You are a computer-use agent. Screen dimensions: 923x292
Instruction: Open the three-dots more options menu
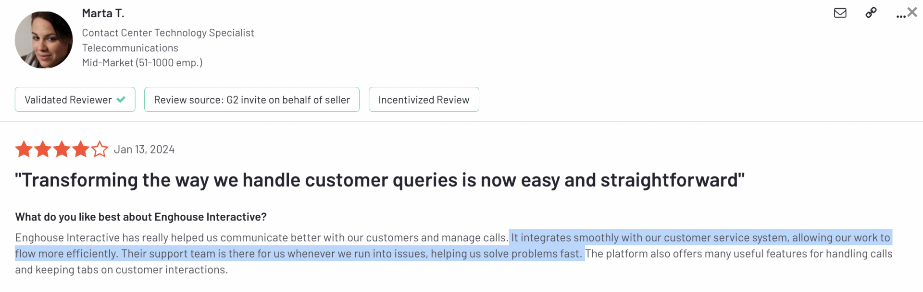(x=900, y=15)
